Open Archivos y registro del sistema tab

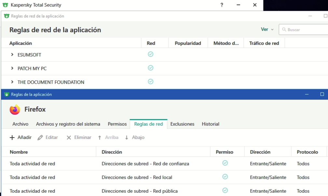tap(68, 124)
